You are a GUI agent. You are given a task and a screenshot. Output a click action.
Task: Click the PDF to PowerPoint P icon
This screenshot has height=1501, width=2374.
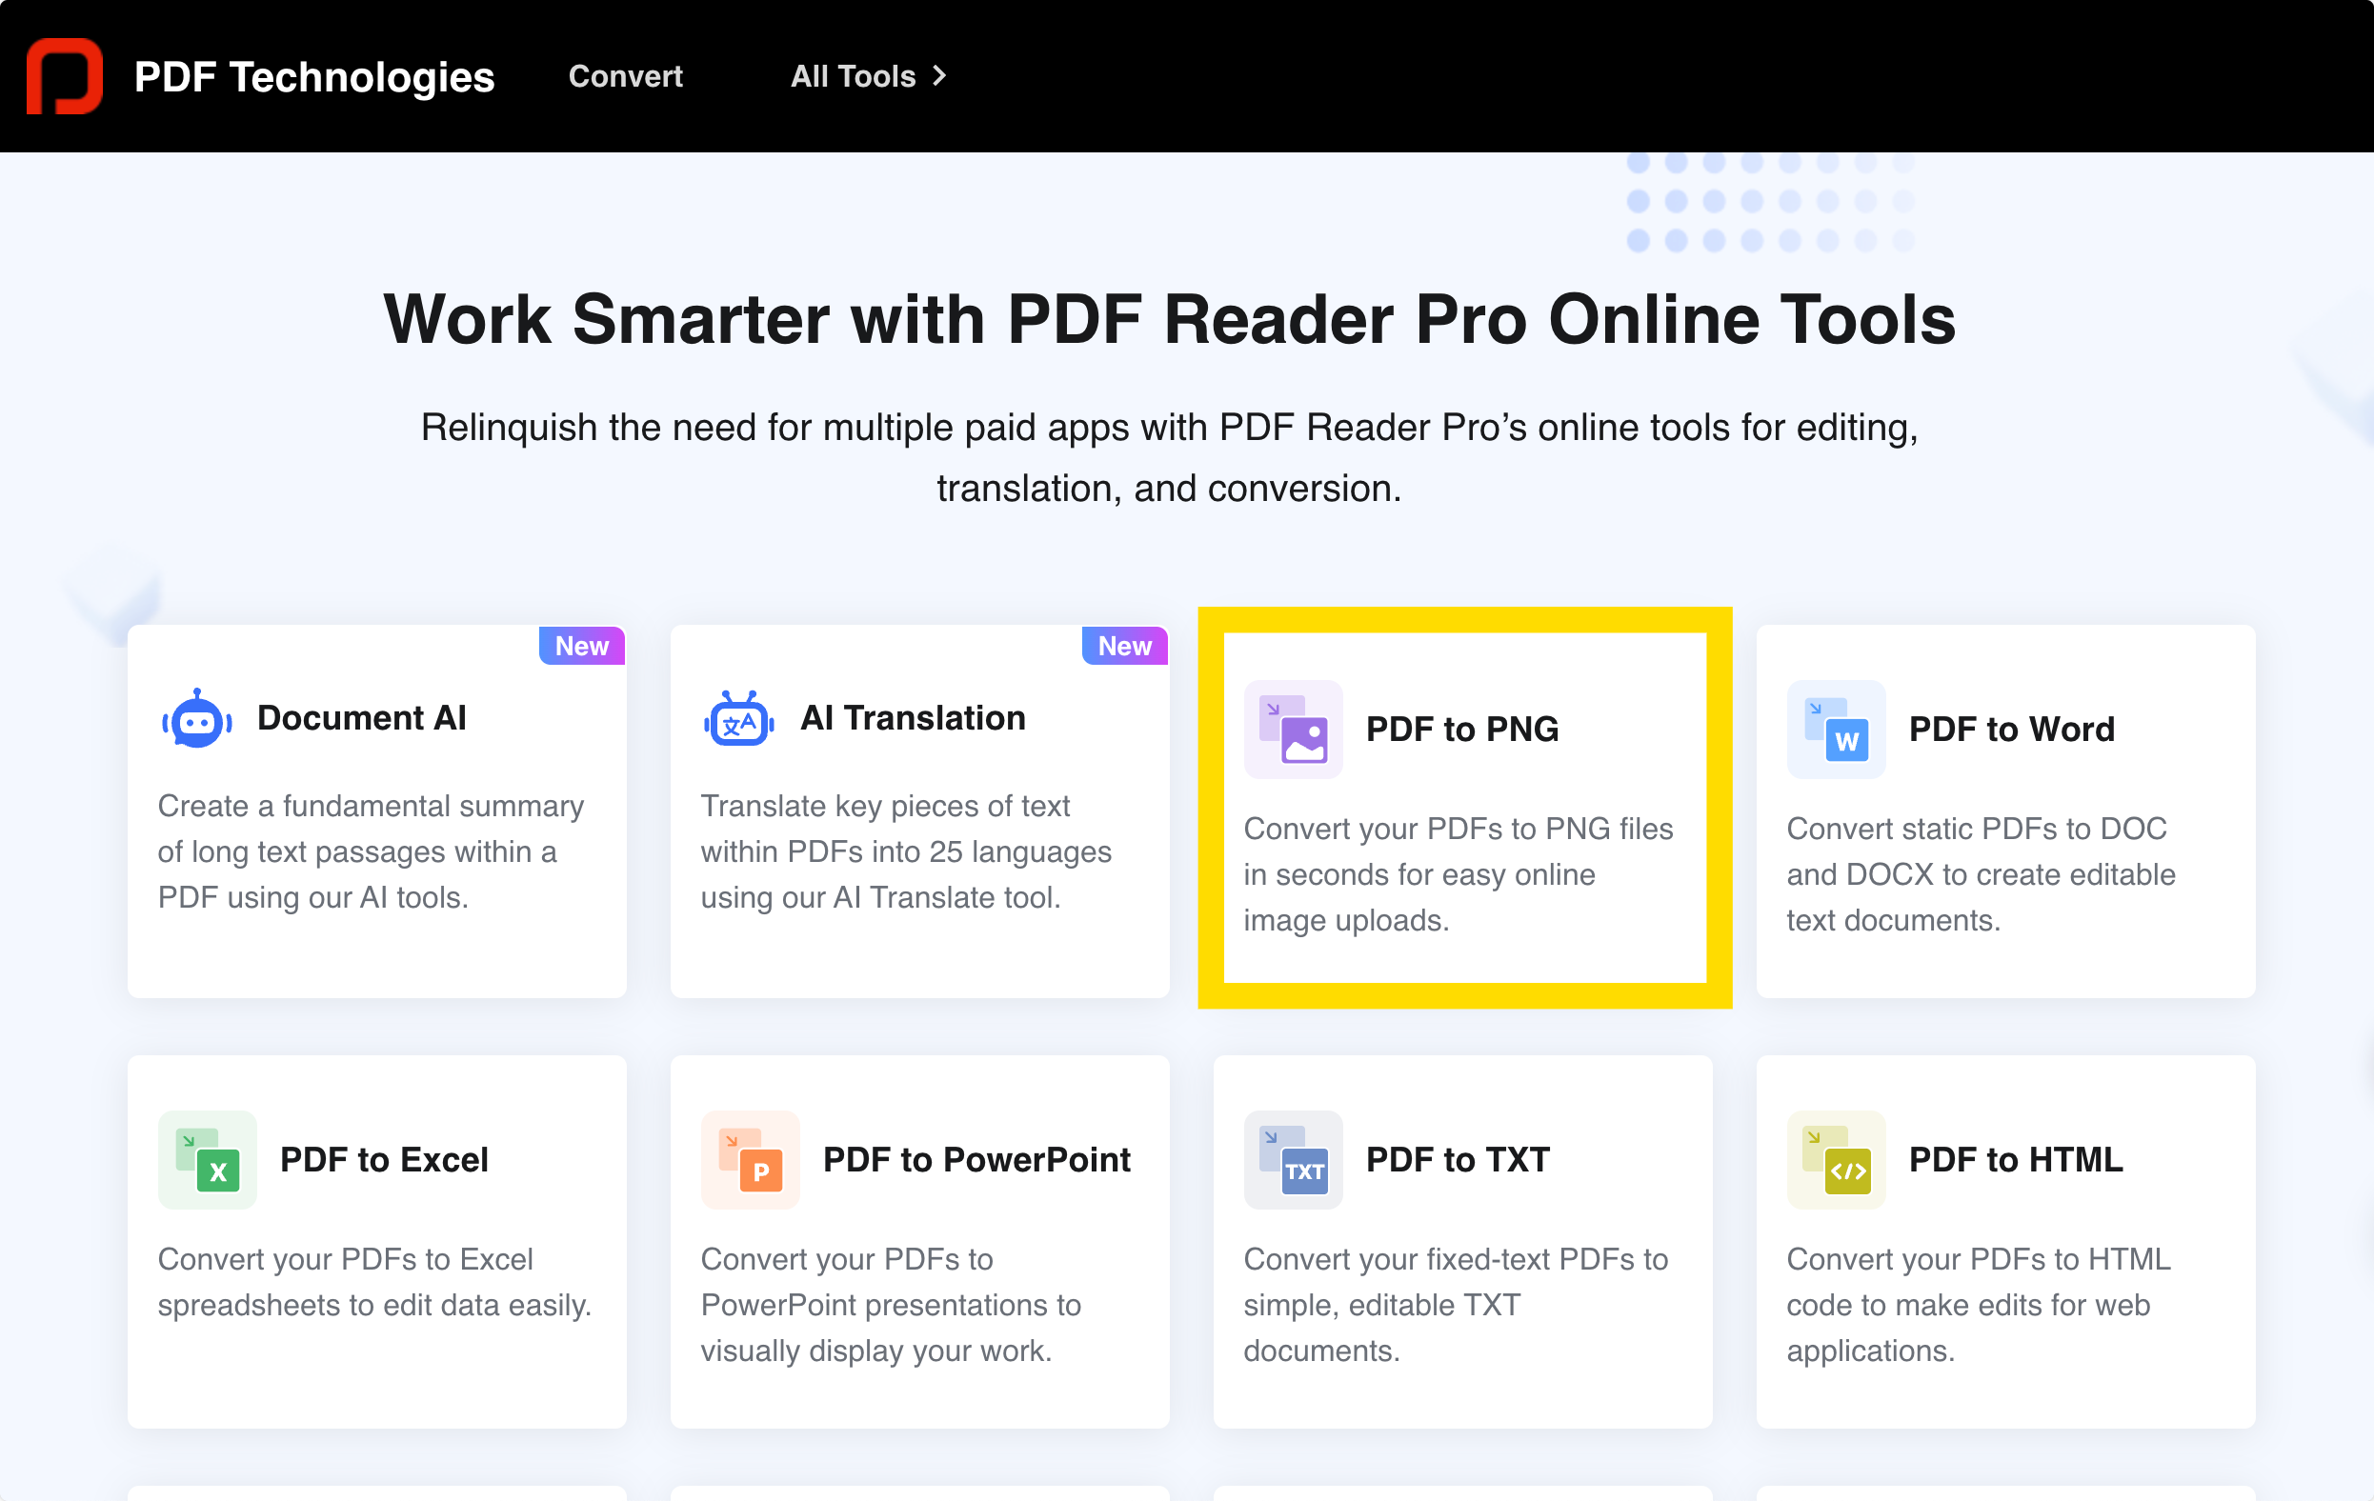click(x=751, y=1160)
